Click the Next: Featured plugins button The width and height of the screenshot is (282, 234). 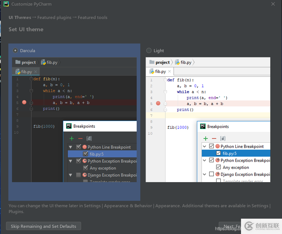[x=230, y=226]
